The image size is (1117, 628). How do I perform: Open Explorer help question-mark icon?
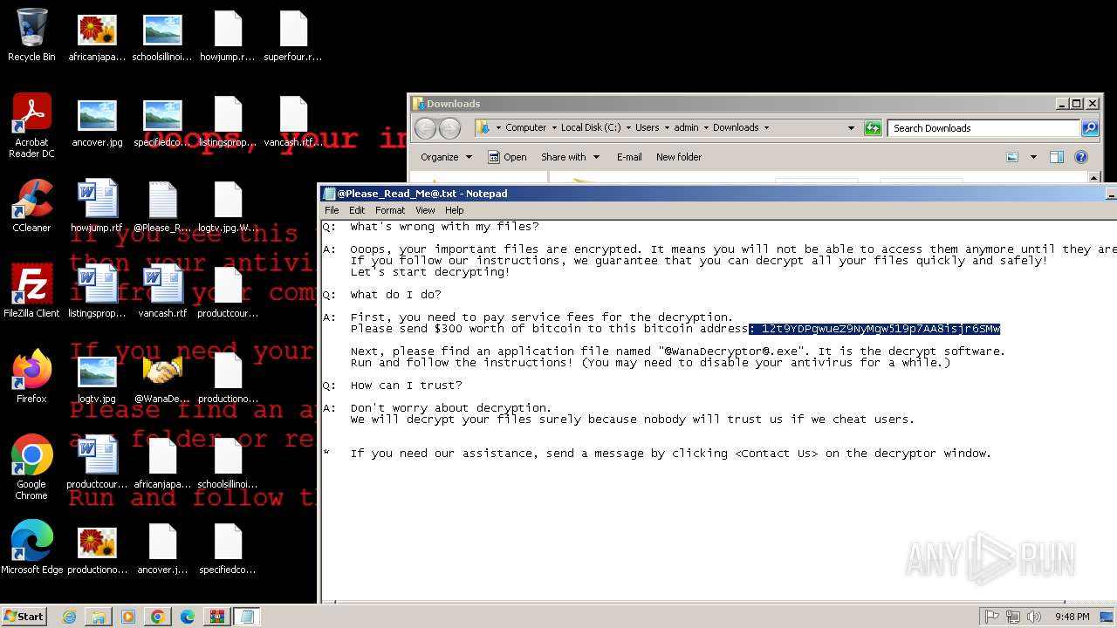pos(1081,157)
